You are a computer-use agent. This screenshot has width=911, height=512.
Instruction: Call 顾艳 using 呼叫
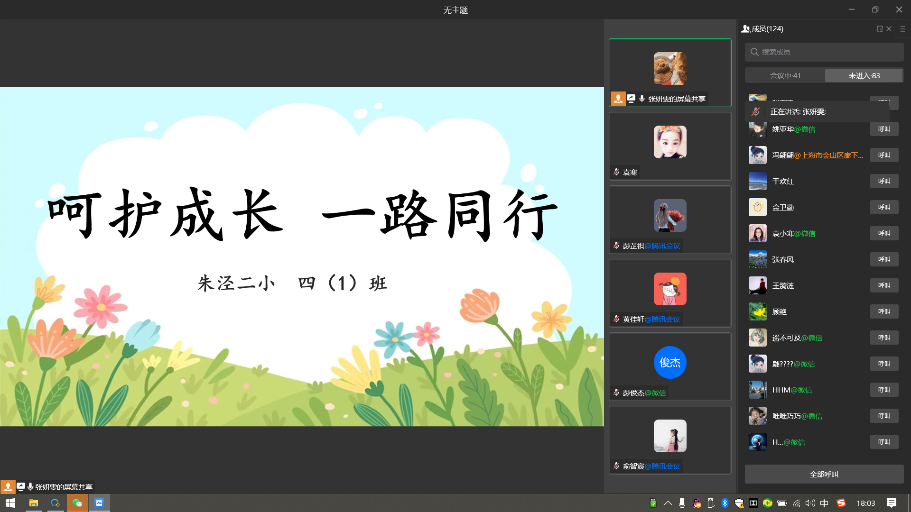[x=884, y=312]
